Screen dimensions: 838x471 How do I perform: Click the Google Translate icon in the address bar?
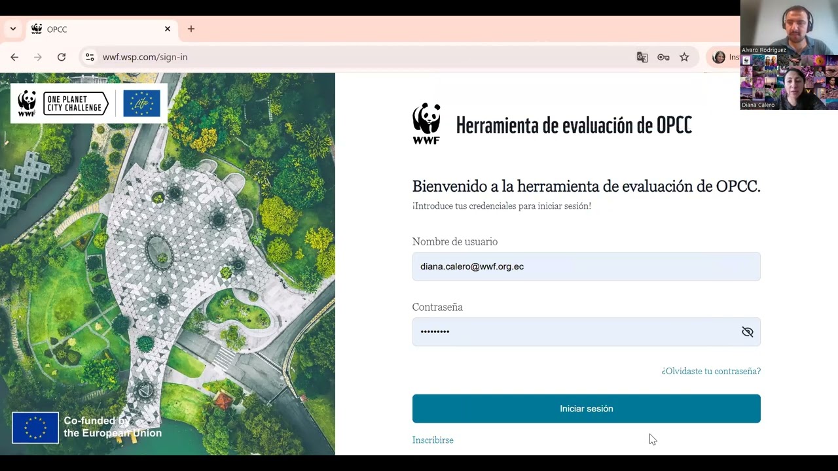(x=642, y=57)
